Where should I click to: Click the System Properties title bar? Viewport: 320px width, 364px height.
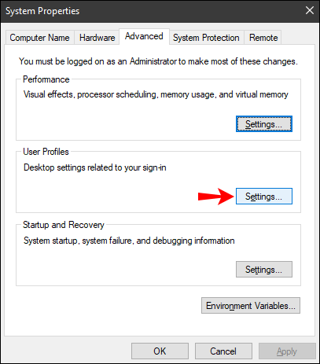pyautogui.click(x=152, y=11)
